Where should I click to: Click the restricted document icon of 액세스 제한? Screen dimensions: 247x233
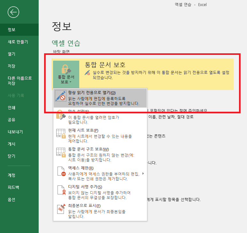(61, 171)
